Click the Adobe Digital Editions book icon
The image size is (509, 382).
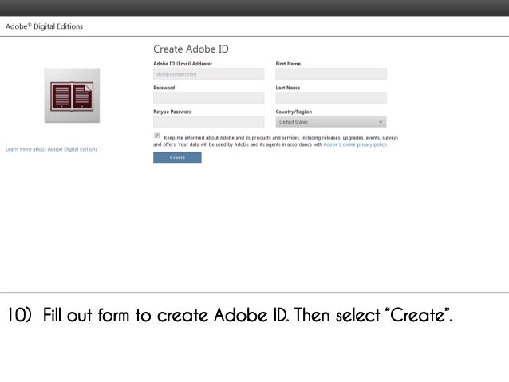(x=72, y=96)
